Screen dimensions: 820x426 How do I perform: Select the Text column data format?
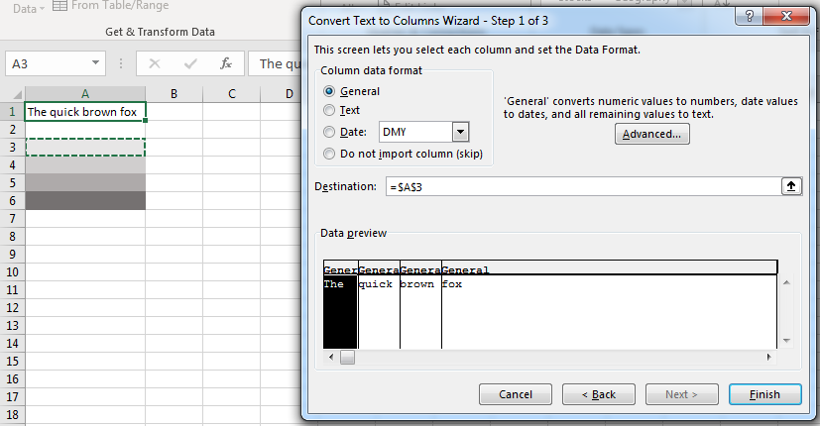[x=330, y=111]
